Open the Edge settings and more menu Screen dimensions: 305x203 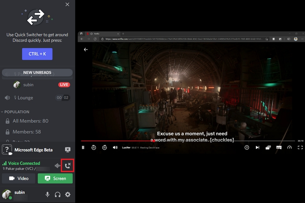tap(303, 39)
